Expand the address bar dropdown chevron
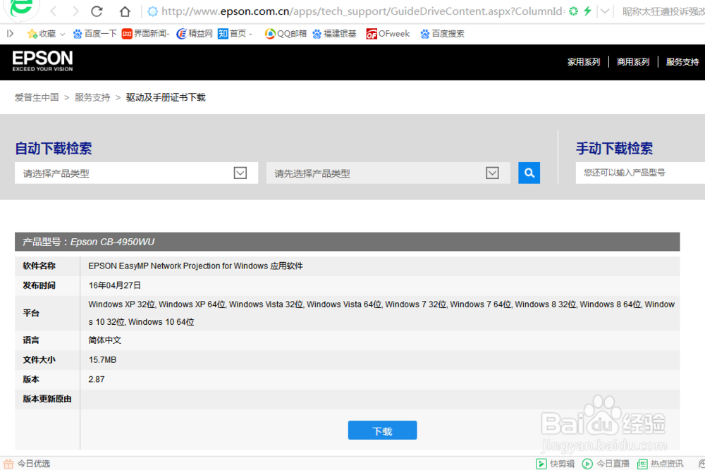The width and height of the screenshot is (705, 470). click(605, 11)
